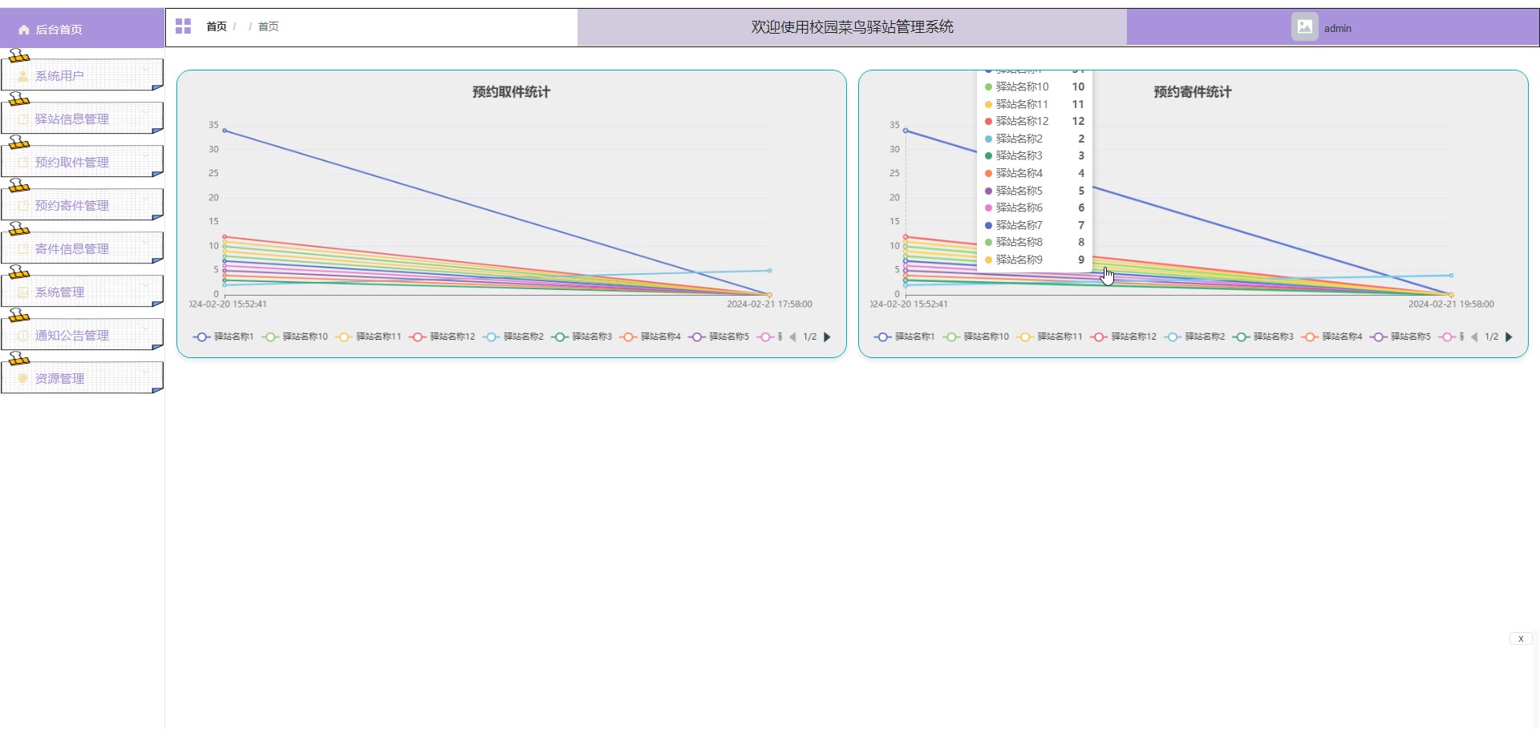Toggle 驿站名称1 series in 预约寄件统计 legend

904,337
